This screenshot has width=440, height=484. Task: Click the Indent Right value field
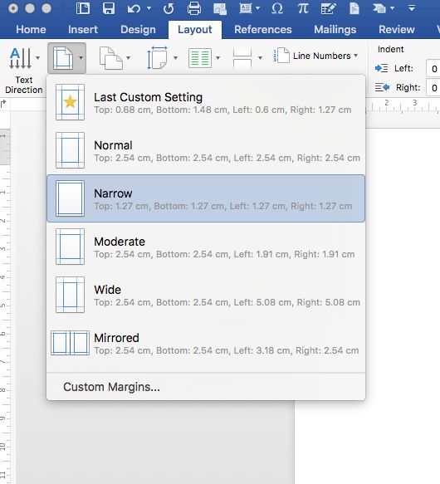433,88
